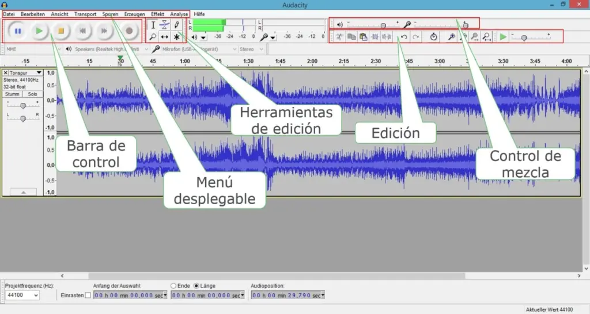Viewport: 590px width, 314px height.
Task: Open the Hilfe menu
Action: (x=199, y=14)
